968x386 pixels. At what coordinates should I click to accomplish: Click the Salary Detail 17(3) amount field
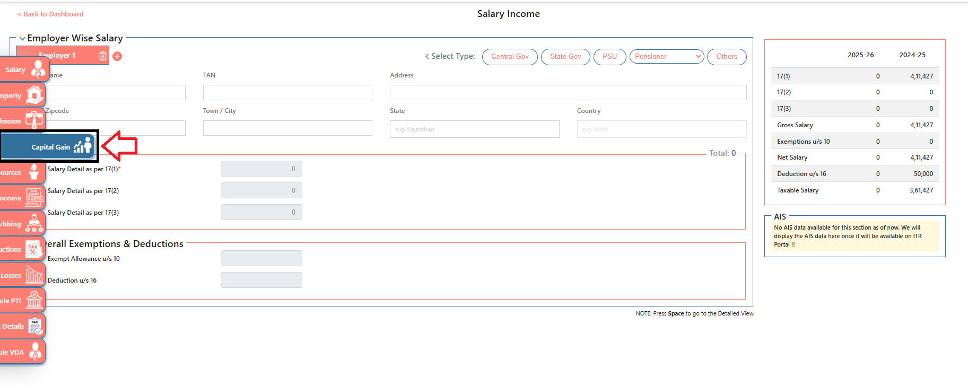coord(261,212)
